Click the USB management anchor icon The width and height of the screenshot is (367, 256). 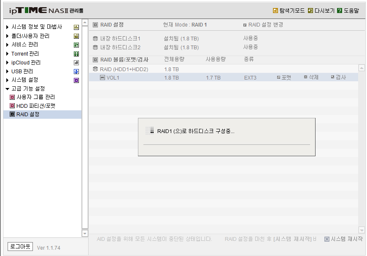pos(76,72)
